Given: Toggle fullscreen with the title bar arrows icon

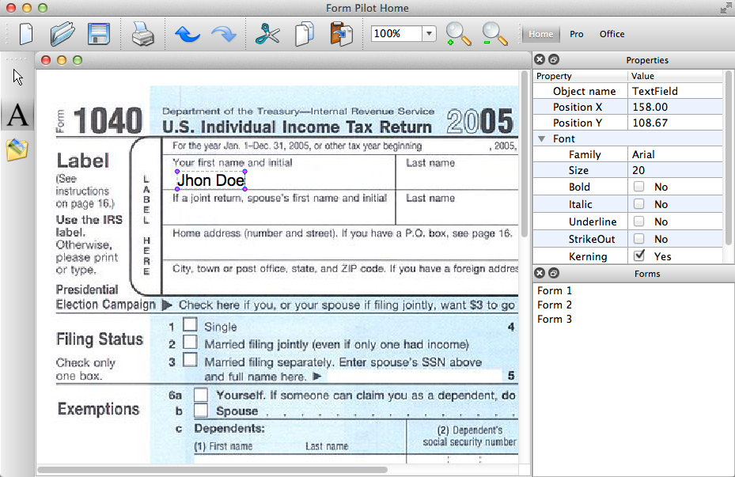Looking at the screenshot, I should click(x=726, y=8).
